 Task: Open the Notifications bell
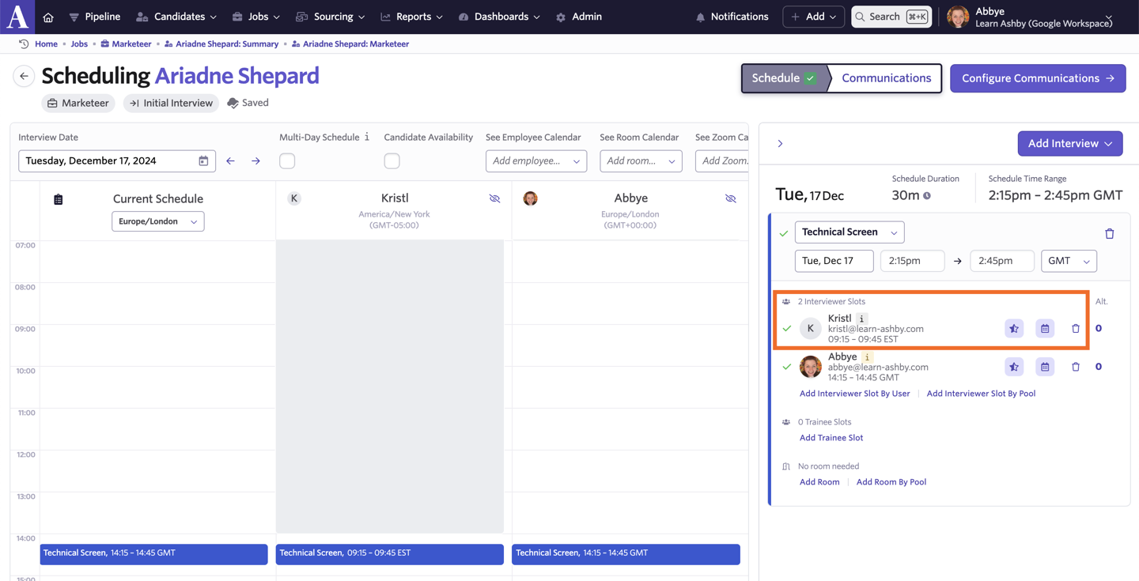pos(731,17)
